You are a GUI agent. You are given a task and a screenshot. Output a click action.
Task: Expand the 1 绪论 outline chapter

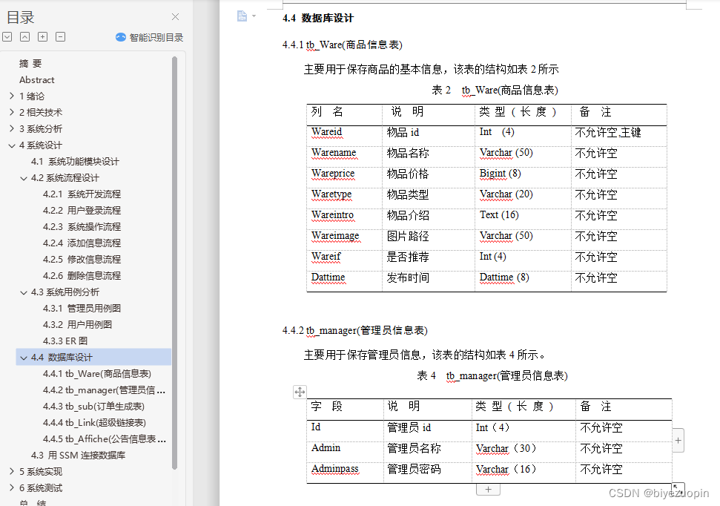tap(11, 96)
